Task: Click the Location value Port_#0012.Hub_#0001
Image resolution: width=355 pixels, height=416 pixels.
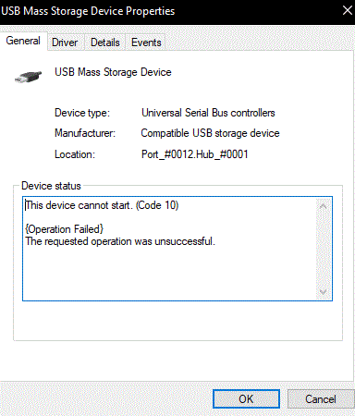Action: (195, 154)
